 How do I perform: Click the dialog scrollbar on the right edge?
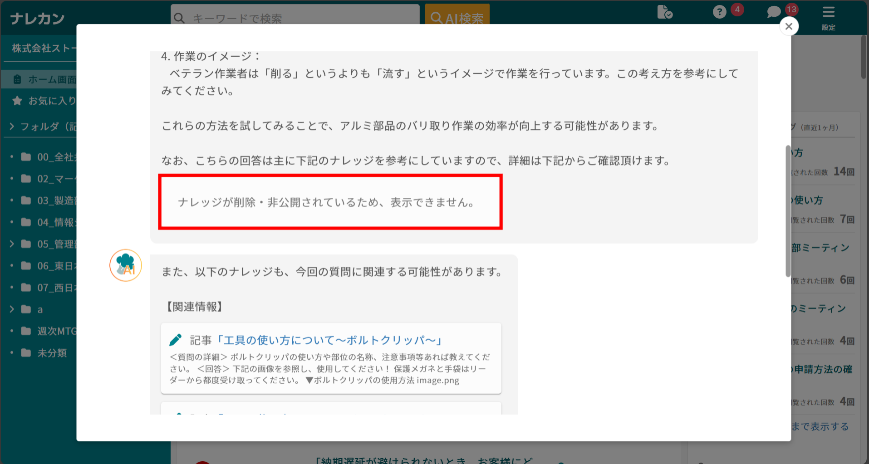point(788,209)
